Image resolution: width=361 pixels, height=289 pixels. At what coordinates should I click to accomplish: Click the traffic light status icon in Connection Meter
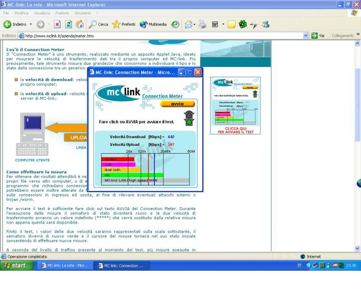point(189,118)
